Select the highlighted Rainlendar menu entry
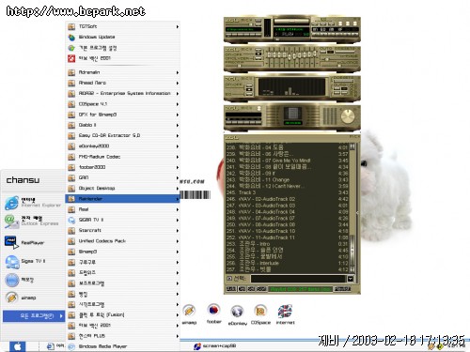470x352 pixels. click(x=122, y=199)
